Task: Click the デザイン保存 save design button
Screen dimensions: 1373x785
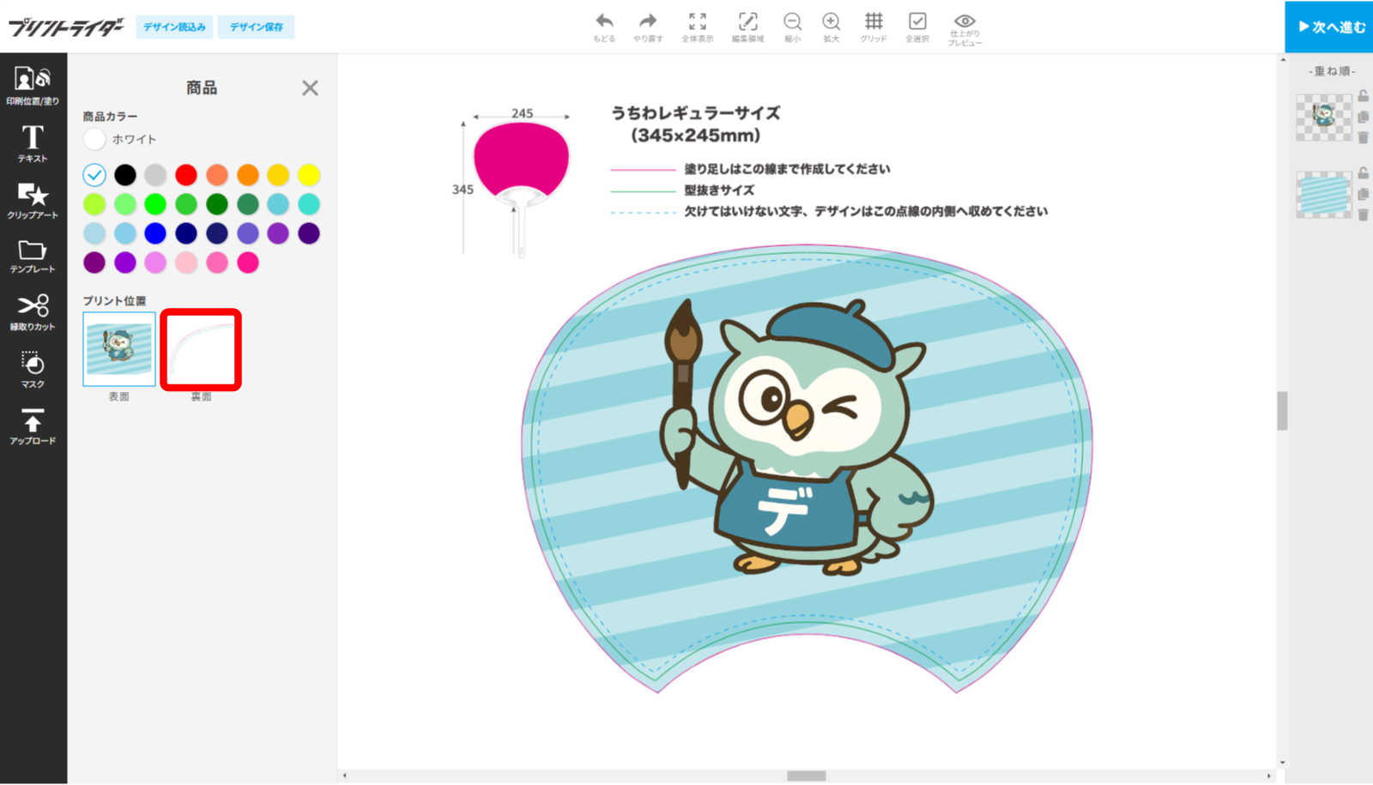Action: click(256, 27)
